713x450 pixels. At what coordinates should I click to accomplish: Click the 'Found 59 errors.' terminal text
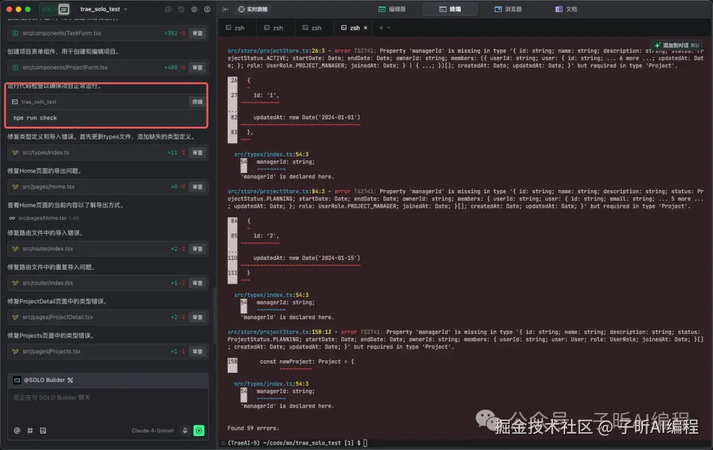coord(254,428)
